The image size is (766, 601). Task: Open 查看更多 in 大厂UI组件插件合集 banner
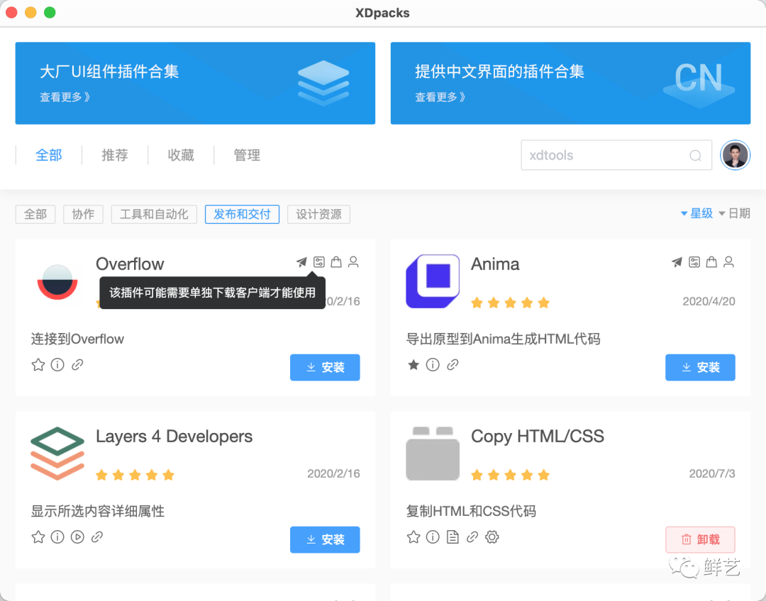[65, 97]
